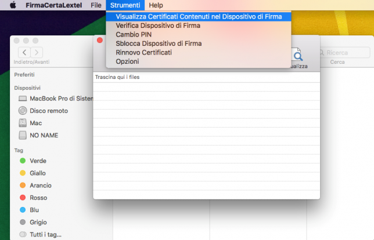The width and height of the screenshot is (374, 240).
Task: Click the Visualizza magnifier document icon
Action: pos(297,54)
